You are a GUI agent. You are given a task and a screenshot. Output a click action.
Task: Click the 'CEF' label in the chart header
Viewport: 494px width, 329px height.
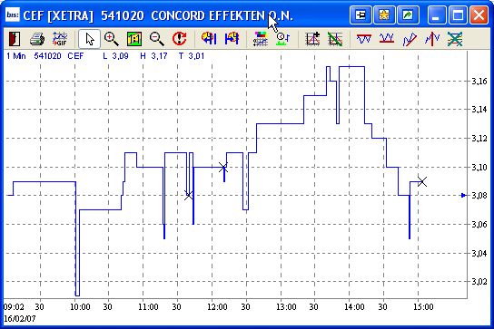click(75, 56)
